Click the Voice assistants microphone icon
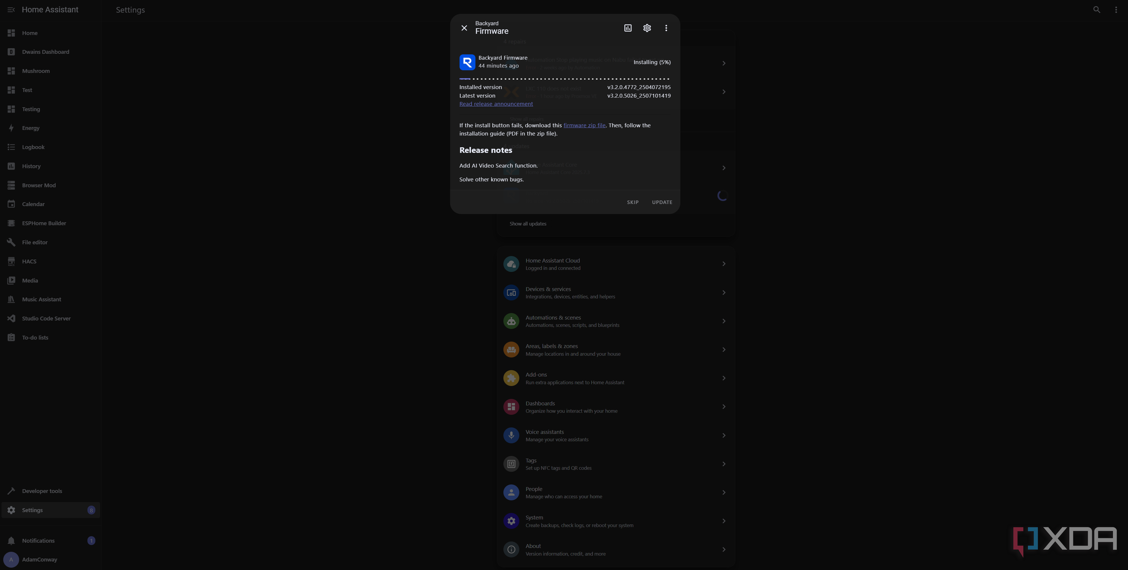Viewport: 1128px width, 570px height. [x=511, y=435]
